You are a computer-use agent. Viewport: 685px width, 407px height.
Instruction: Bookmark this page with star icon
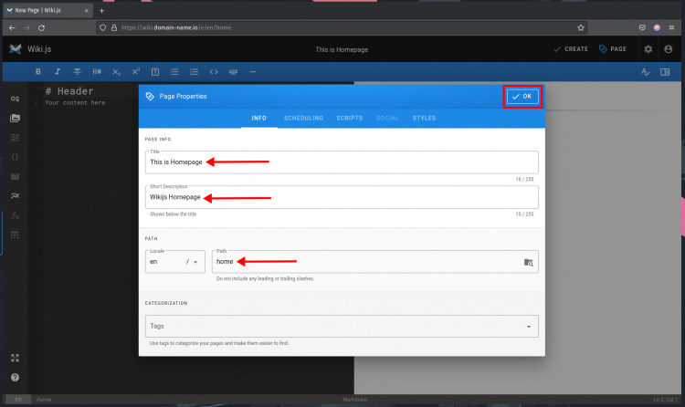(581, 27)
